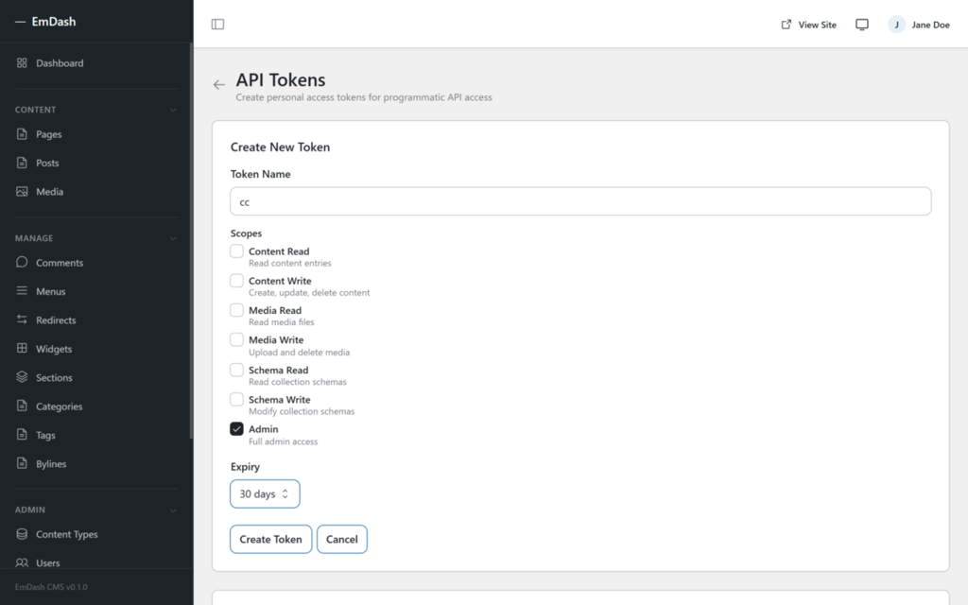
Task: Click the back arrow beside API Tokens
Action: click(218, 84)
